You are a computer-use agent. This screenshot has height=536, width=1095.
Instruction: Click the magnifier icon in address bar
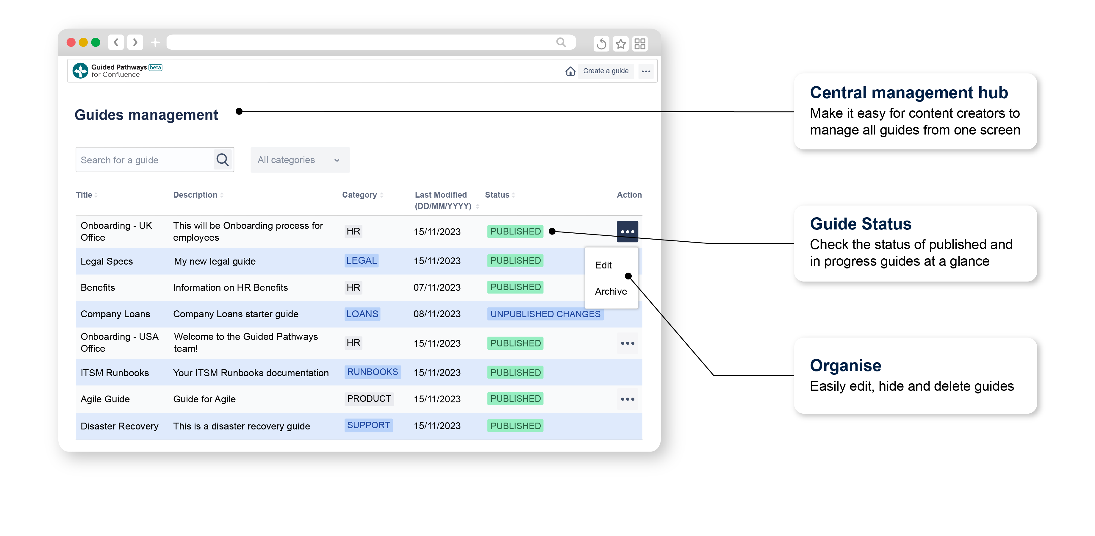(561, 42)
